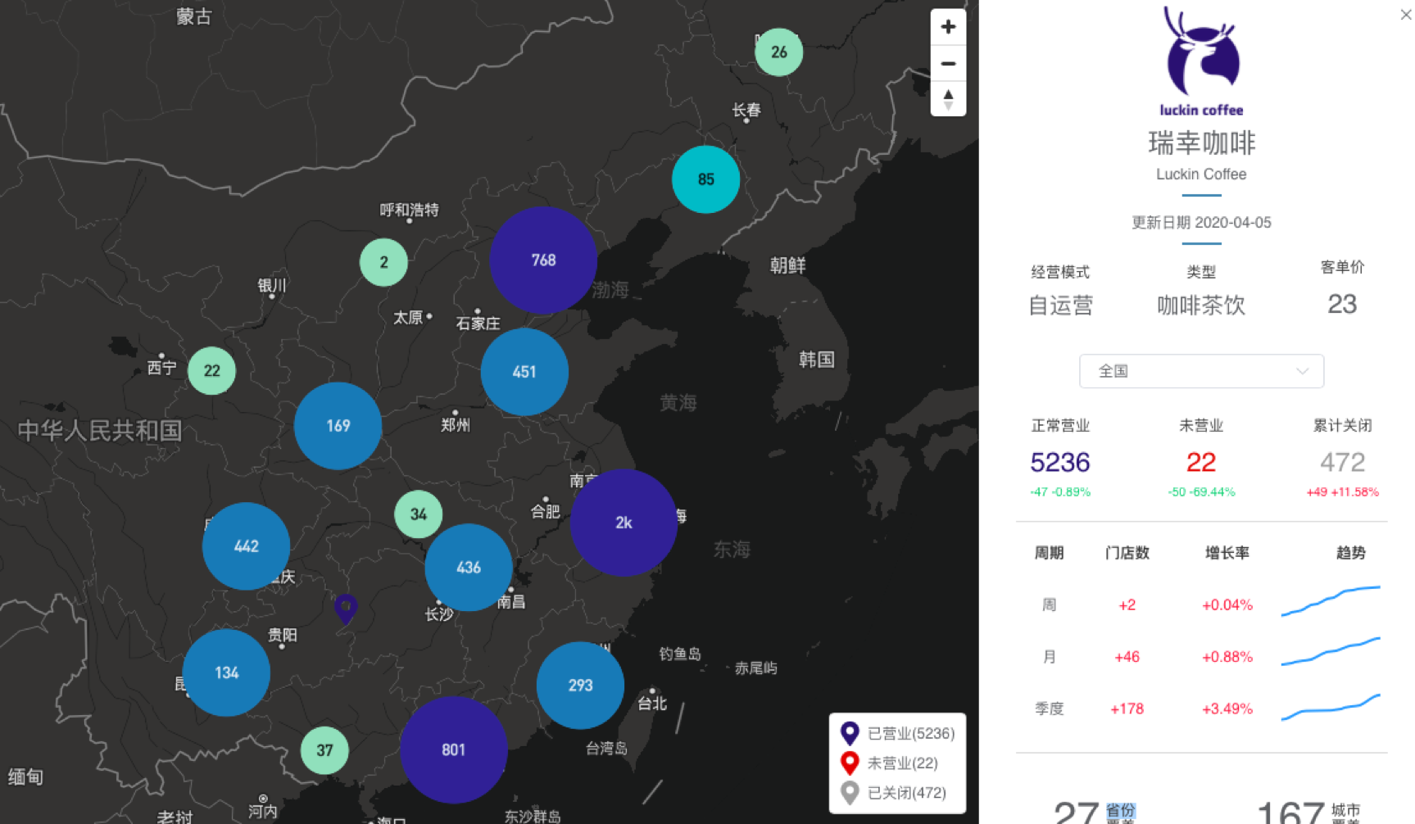Click the green cluster labeled 22
Viewport: 1415px width, 824px height.
[x=211, y=371]
